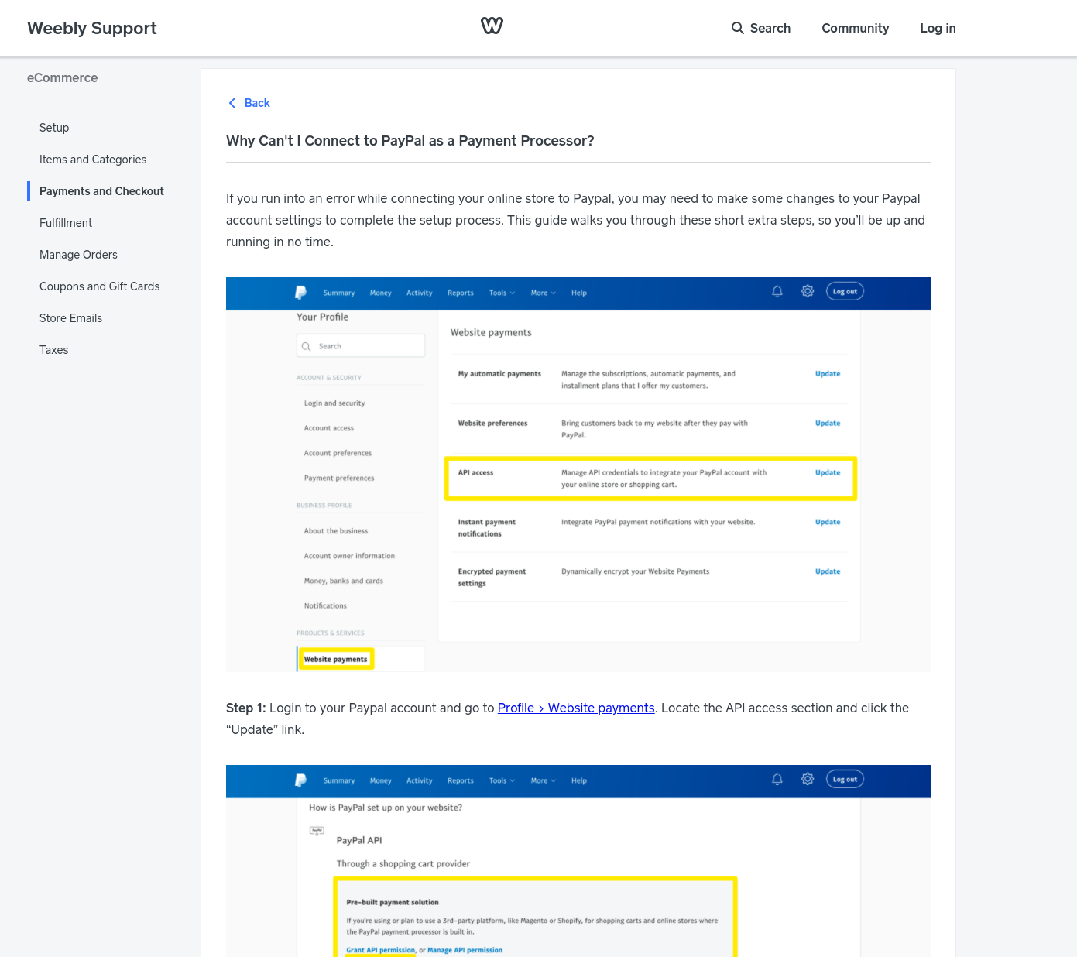Click the Log in link
1077x957 pixels.
(x=938, y=28)
